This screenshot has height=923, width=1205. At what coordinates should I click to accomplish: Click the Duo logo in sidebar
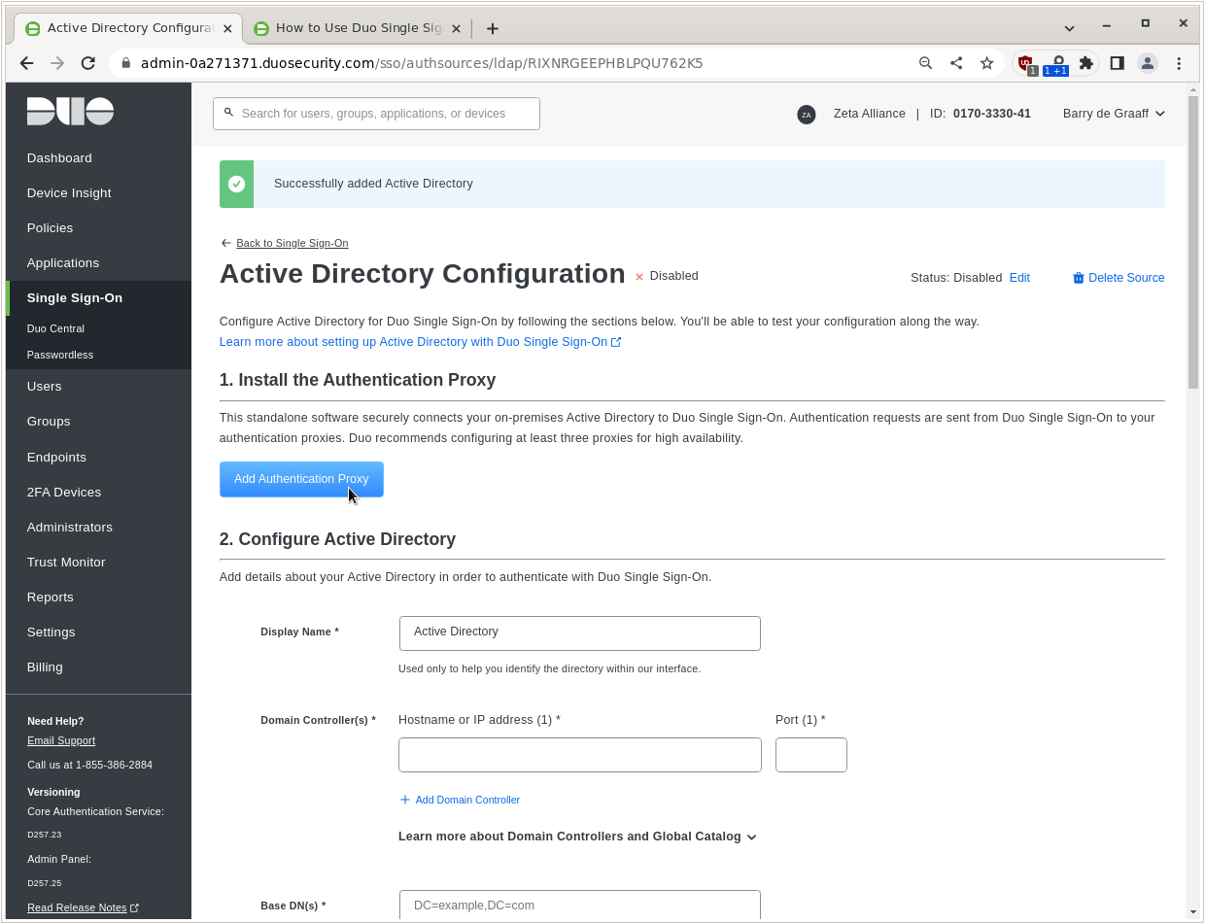point(70,112)
